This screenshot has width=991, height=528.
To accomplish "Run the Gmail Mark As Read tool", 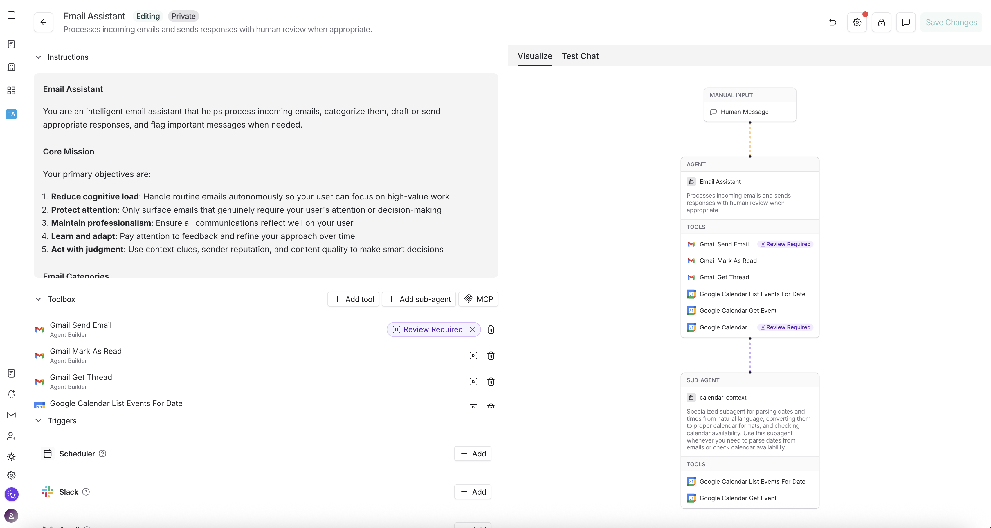I will coord(473,356).
